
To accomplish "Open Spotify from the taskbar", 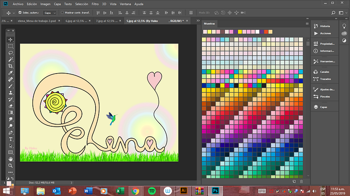I will (152, 191).
